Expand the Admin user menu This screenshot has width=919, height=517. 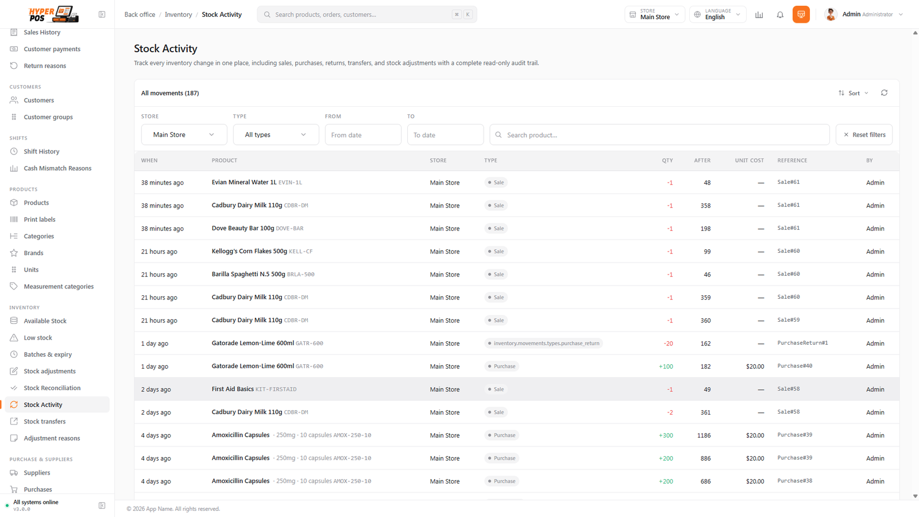pos(863,14)
